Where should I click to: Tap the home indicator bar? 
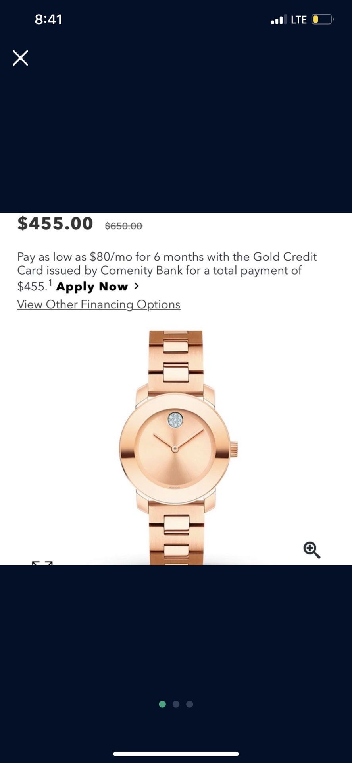point(176,754)
